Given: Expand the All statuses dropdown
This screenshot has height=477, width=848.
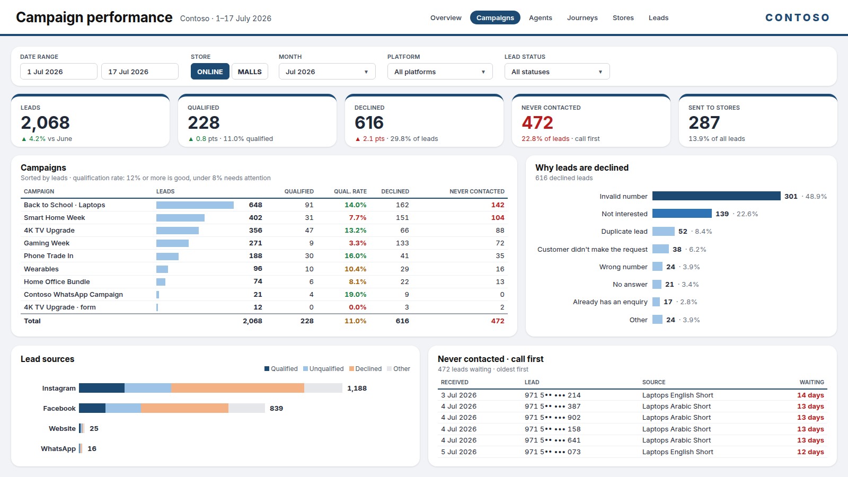Looking at the screenshot, I should click(x=557, y=72).
